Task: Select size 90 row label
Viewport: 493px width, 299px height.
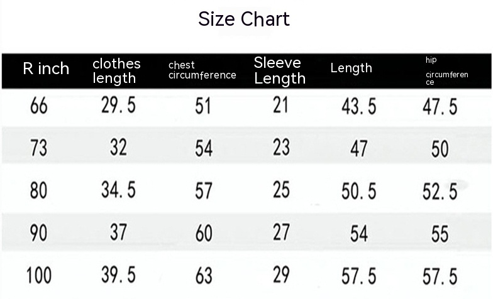Action: pyautogui.click(x=39, y=232)
